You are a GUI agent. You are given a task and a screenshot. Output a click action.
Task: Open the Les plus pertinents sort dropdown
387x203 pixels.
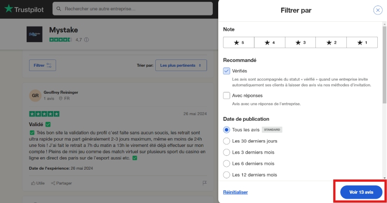(x=181, y=65)
